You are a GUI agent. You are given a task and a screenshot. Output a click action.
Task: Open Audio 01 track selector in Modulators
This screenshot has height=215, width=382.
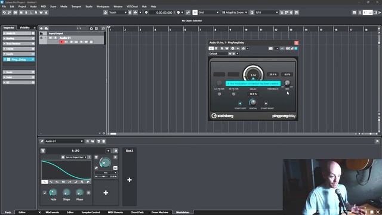pyautogui.click(x=64, y=141)
